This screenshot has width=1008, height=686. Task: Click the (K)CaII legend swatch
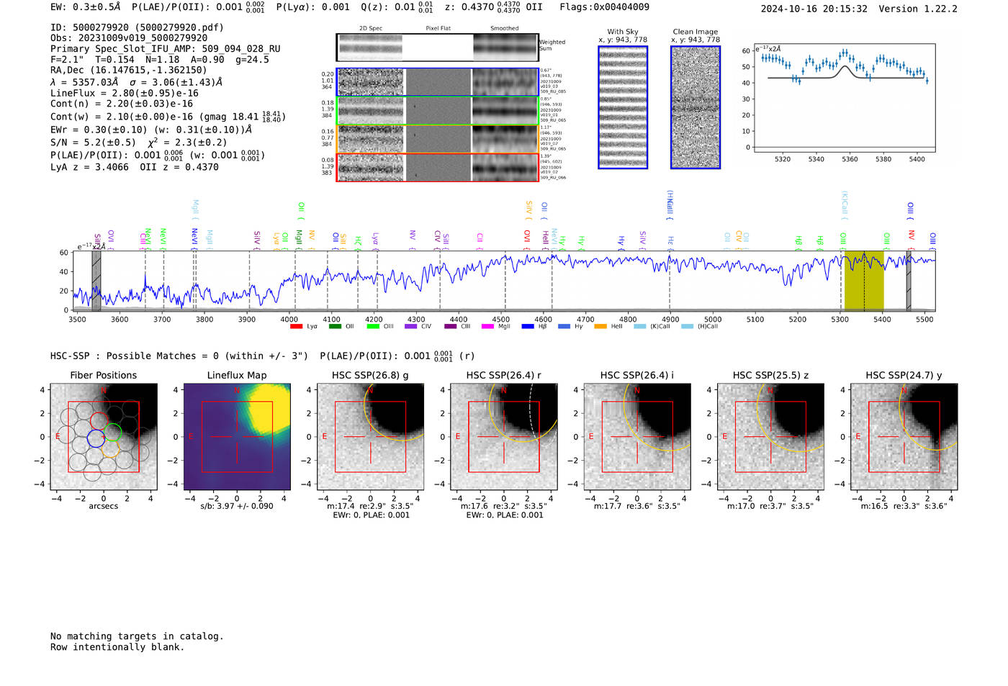pos(640,327)
